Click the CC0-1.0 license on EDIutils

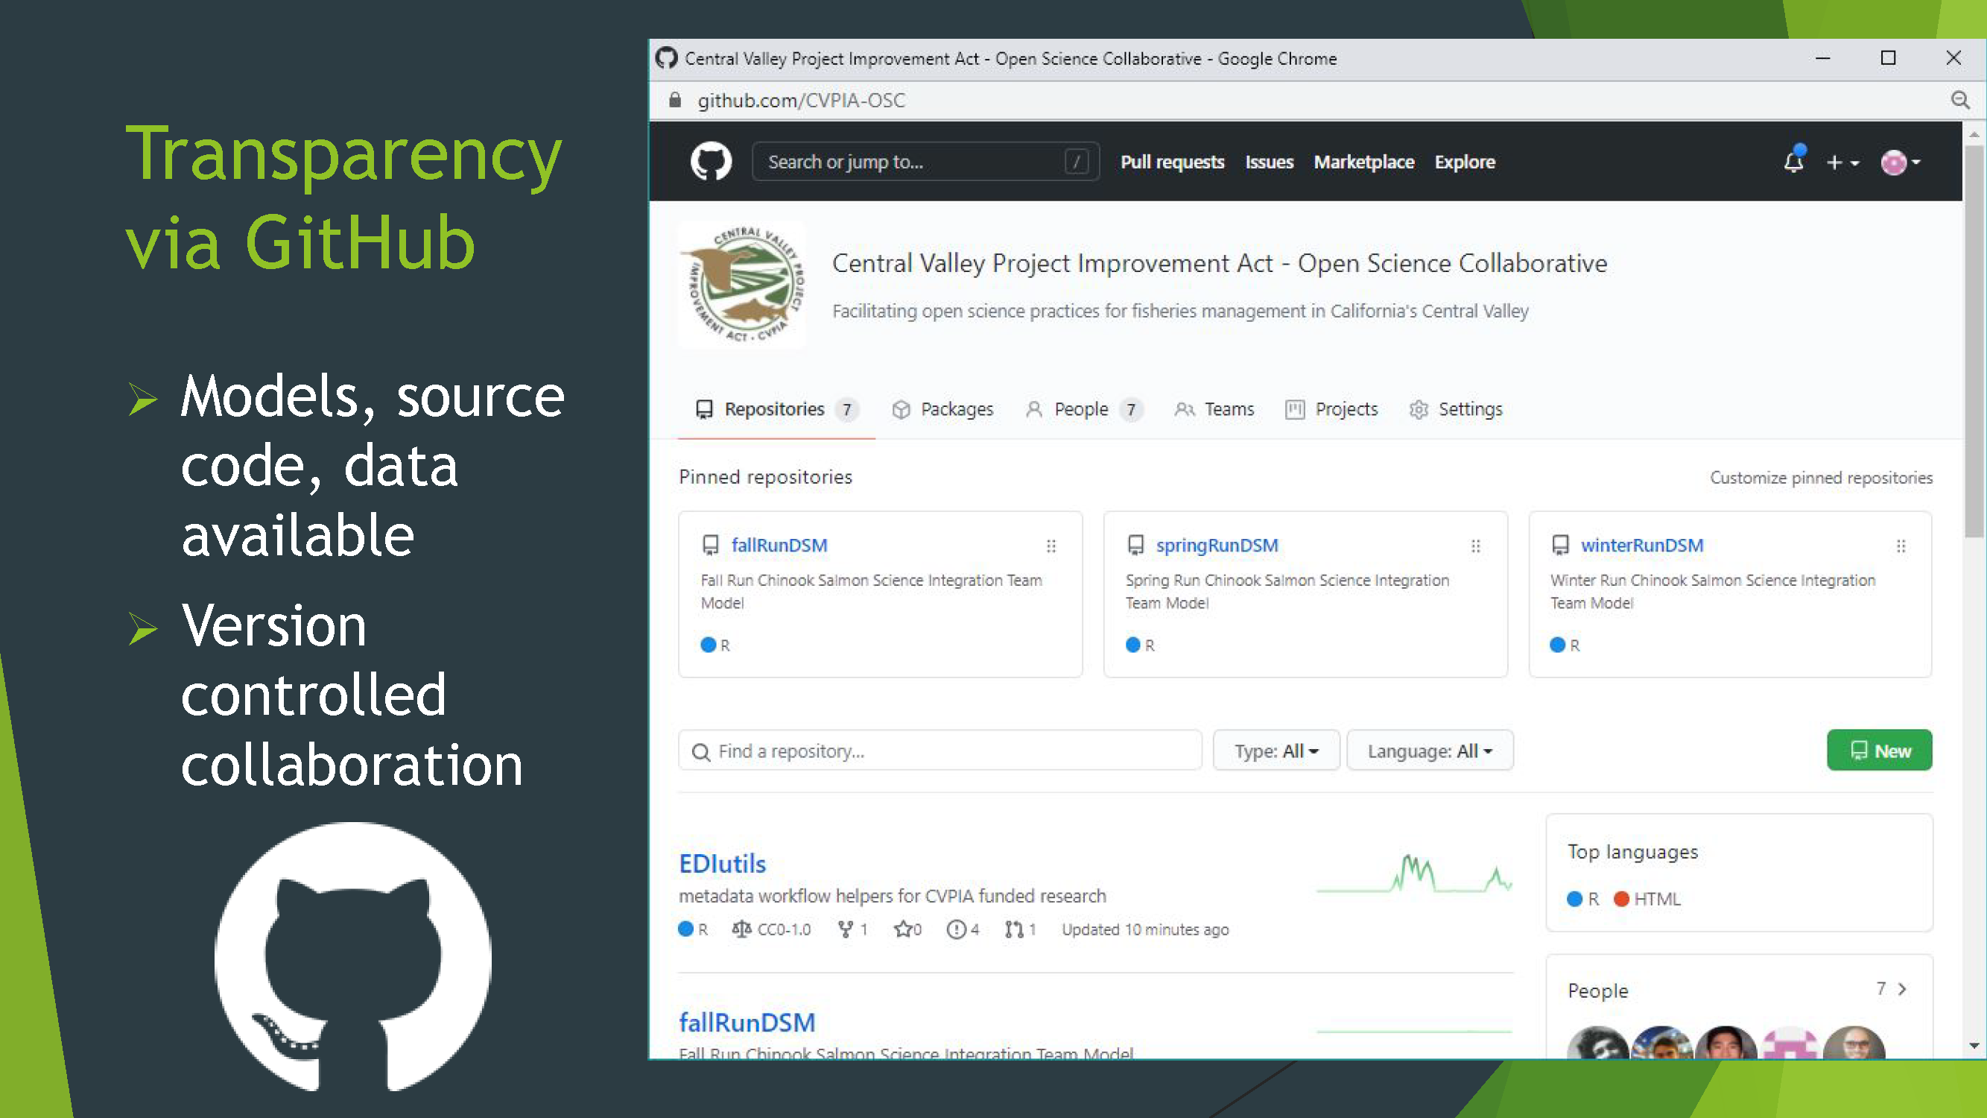772,929
